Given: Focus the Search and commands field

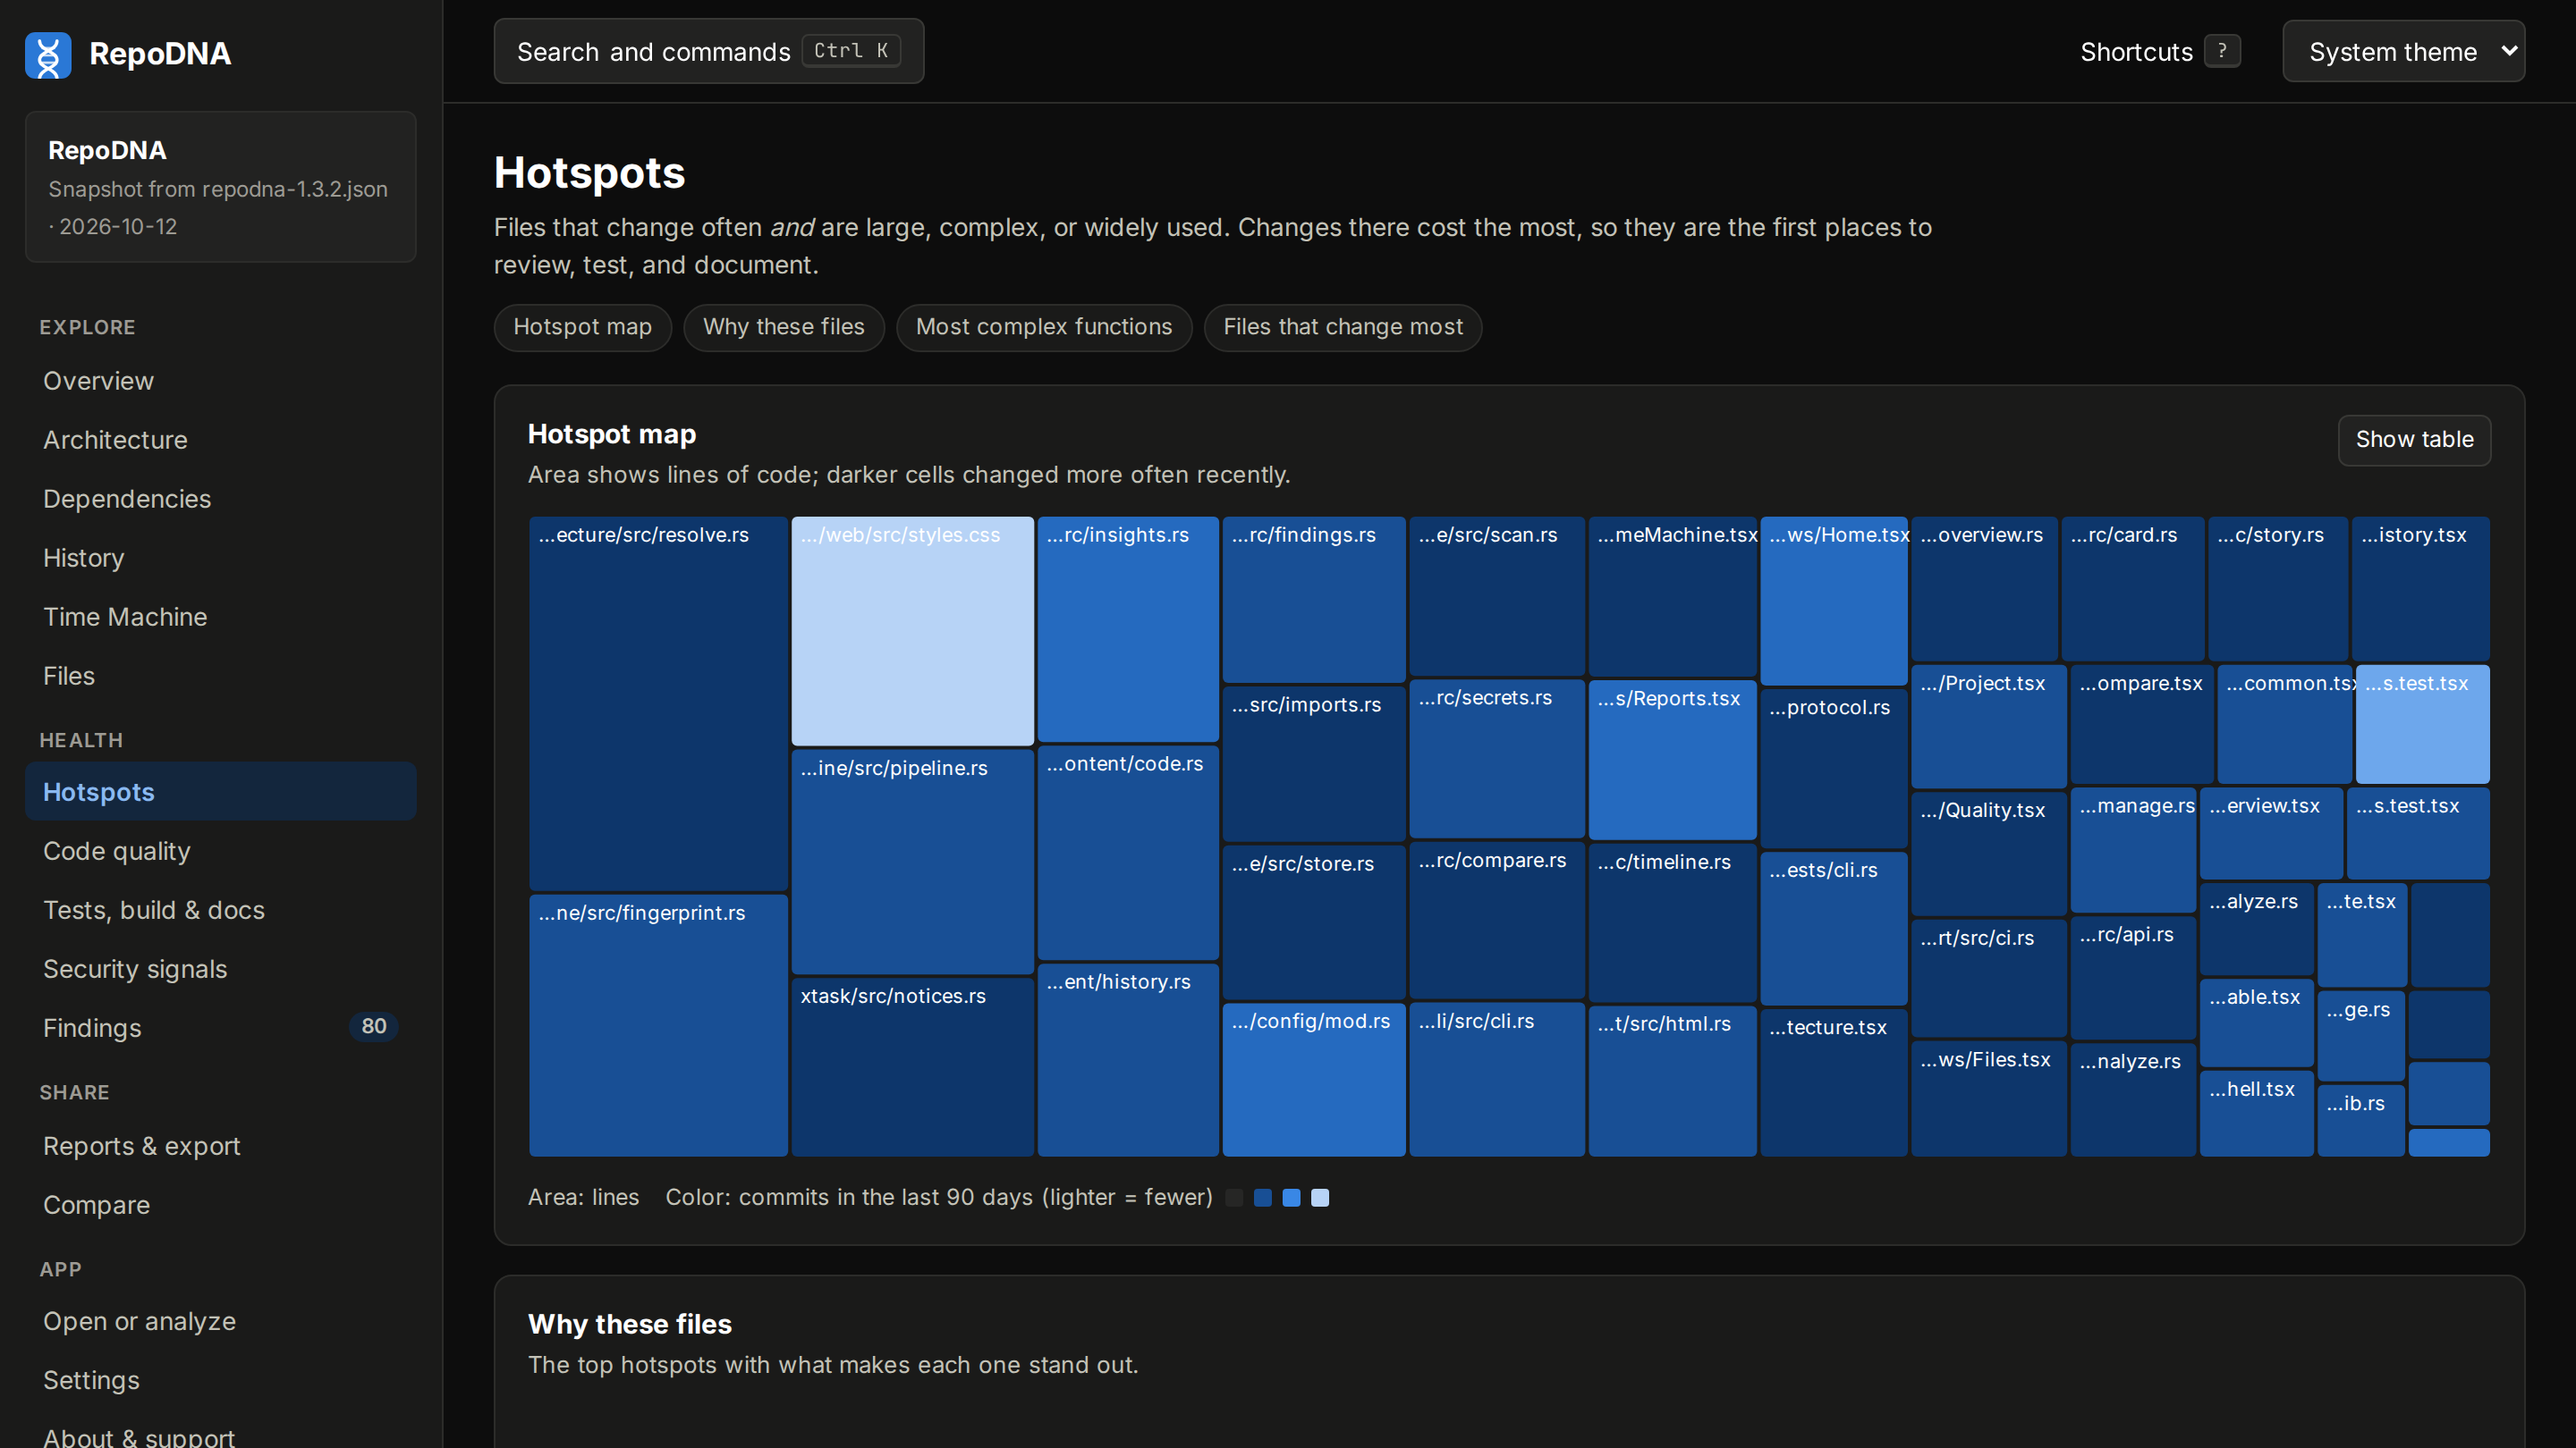Looking at the screenshot, I should (x=708, y=51).
